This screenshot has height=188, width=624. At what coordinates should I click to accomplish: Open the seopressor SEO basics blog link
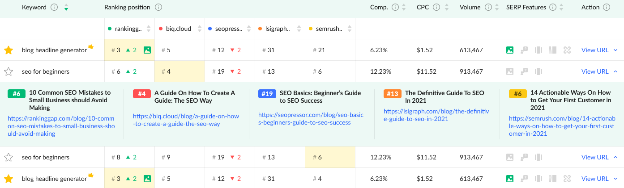[x=311, y=119]
